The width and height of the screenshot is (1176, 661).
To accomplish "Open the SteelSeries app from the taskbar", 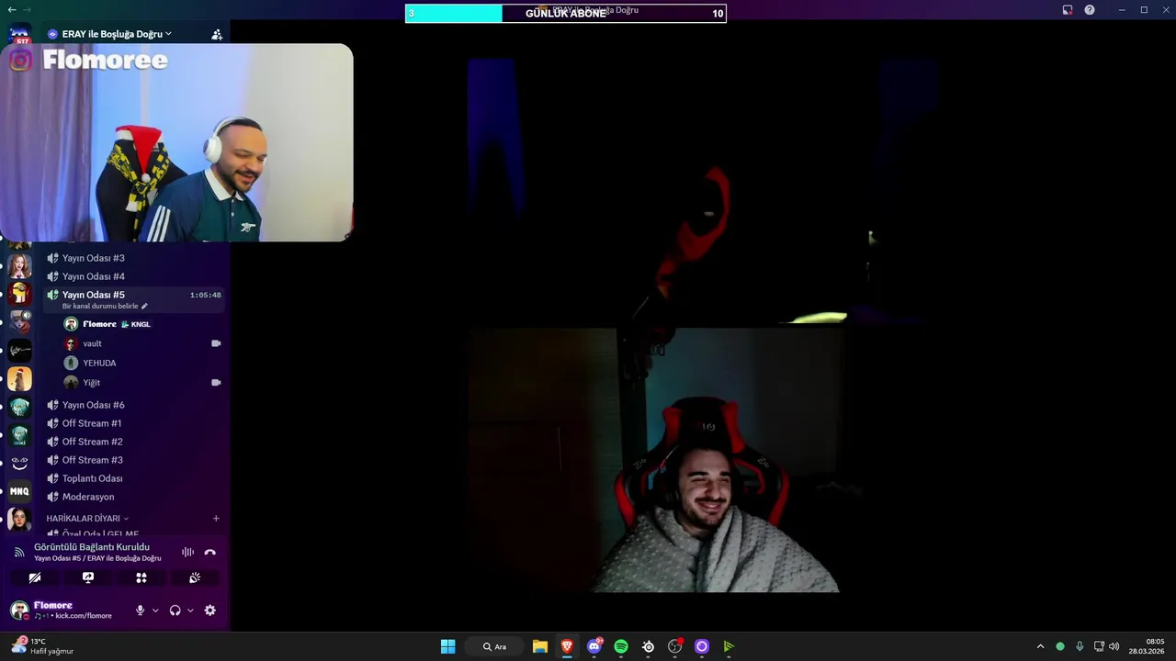I will tap(649, 646).
